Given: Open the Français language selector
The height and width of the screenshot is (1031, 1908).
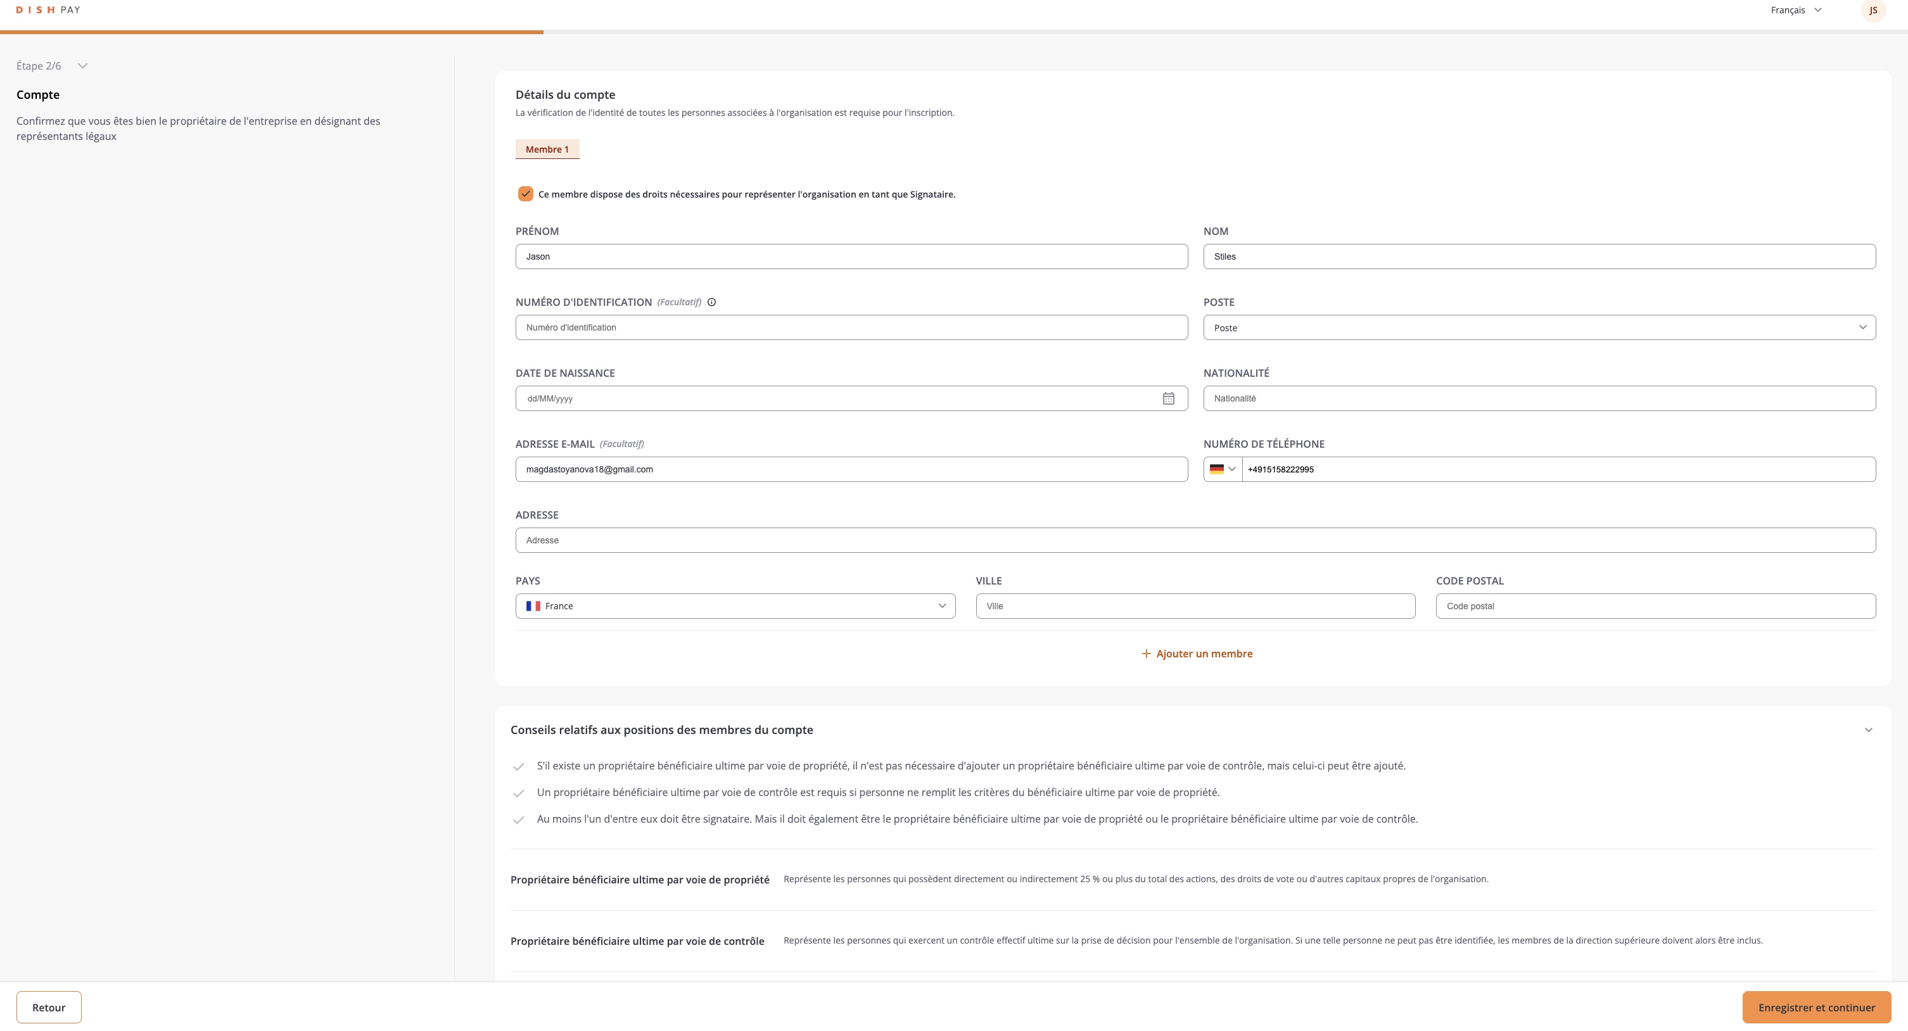Looking at the screenshot, I should [1795, 9].
